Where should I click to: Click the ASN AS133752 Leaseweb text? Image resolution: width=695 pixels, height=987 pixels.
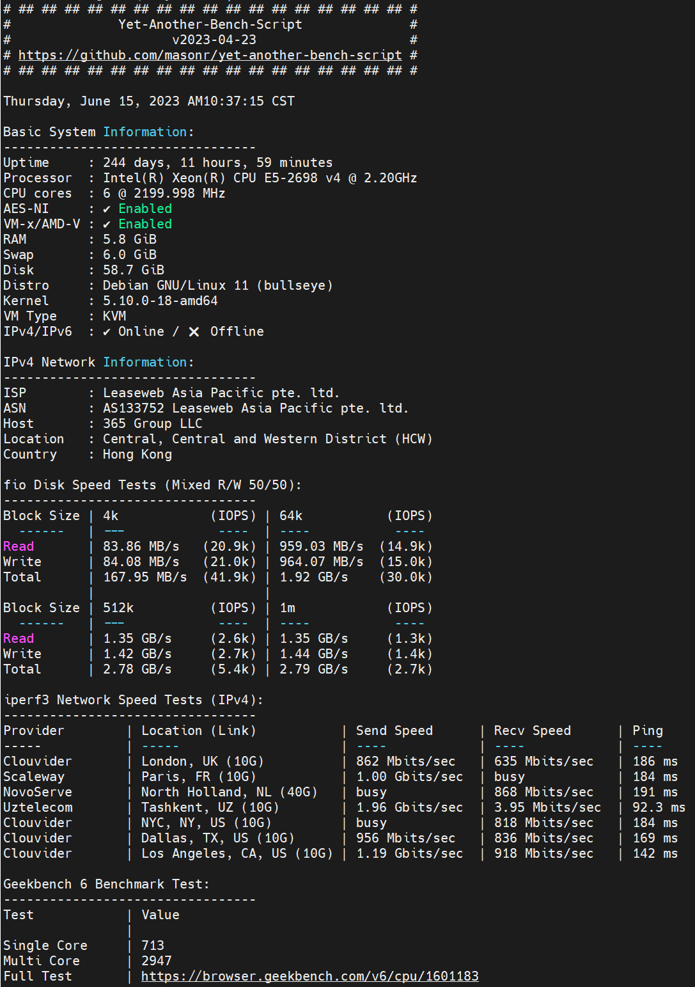point(255,409)
